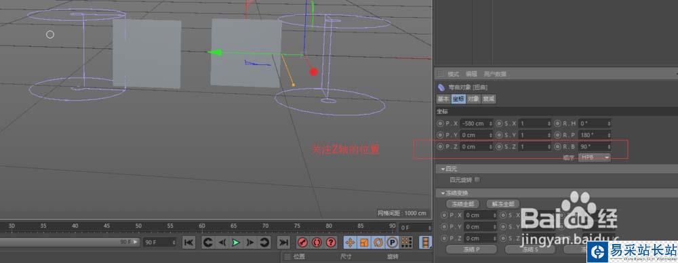Click the red keyframe selection question-mark icon

(332, 242)
